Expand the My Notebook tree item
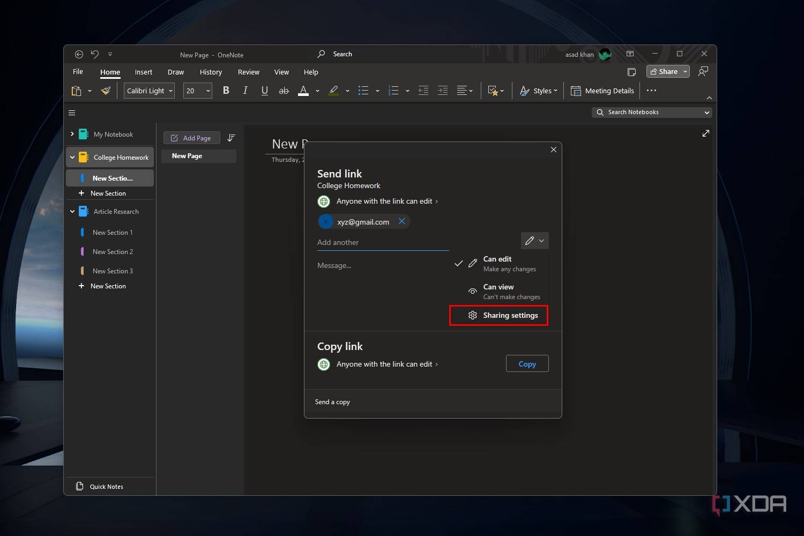 [72, 134]
